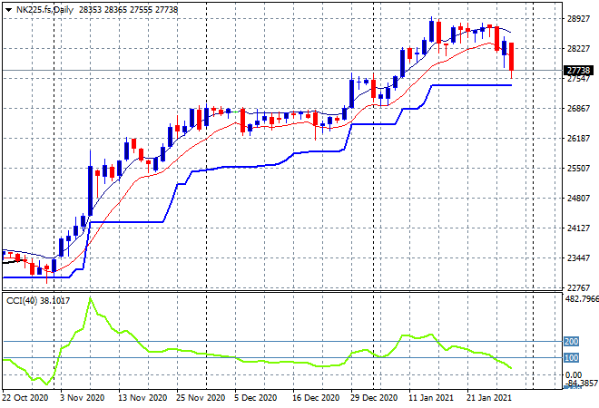This screenshot has width=599, height=408.
Task: Click the 29 Dec 2020 date label
Action: click(374, 398)
